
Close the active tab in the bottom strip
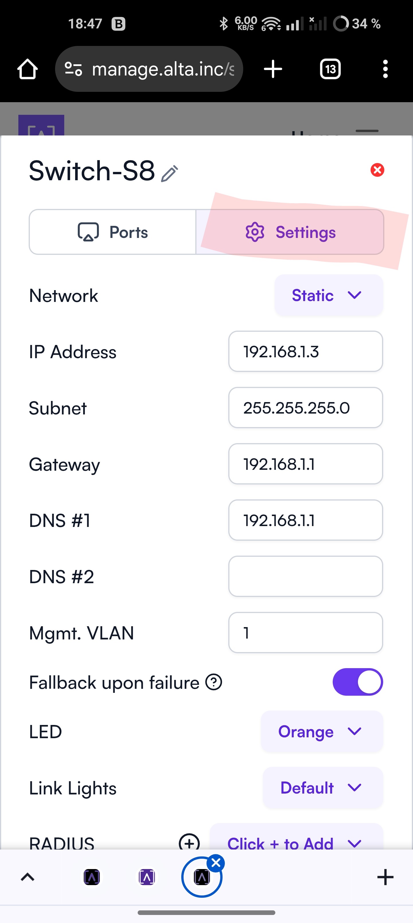[216, 863]
